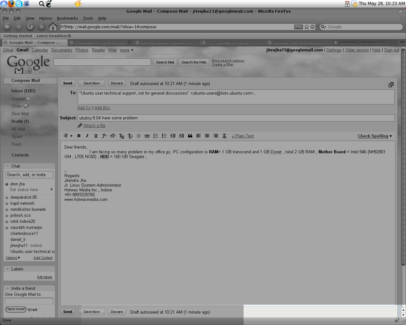Reload the page with the refresh button

point(30,27)
